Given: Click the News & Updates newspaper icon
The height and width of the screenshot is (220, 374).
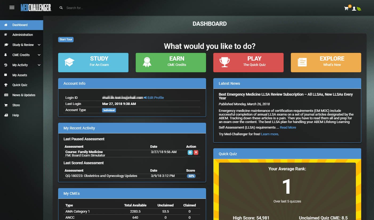Looking at the screenshot, I should pos(6,95).
